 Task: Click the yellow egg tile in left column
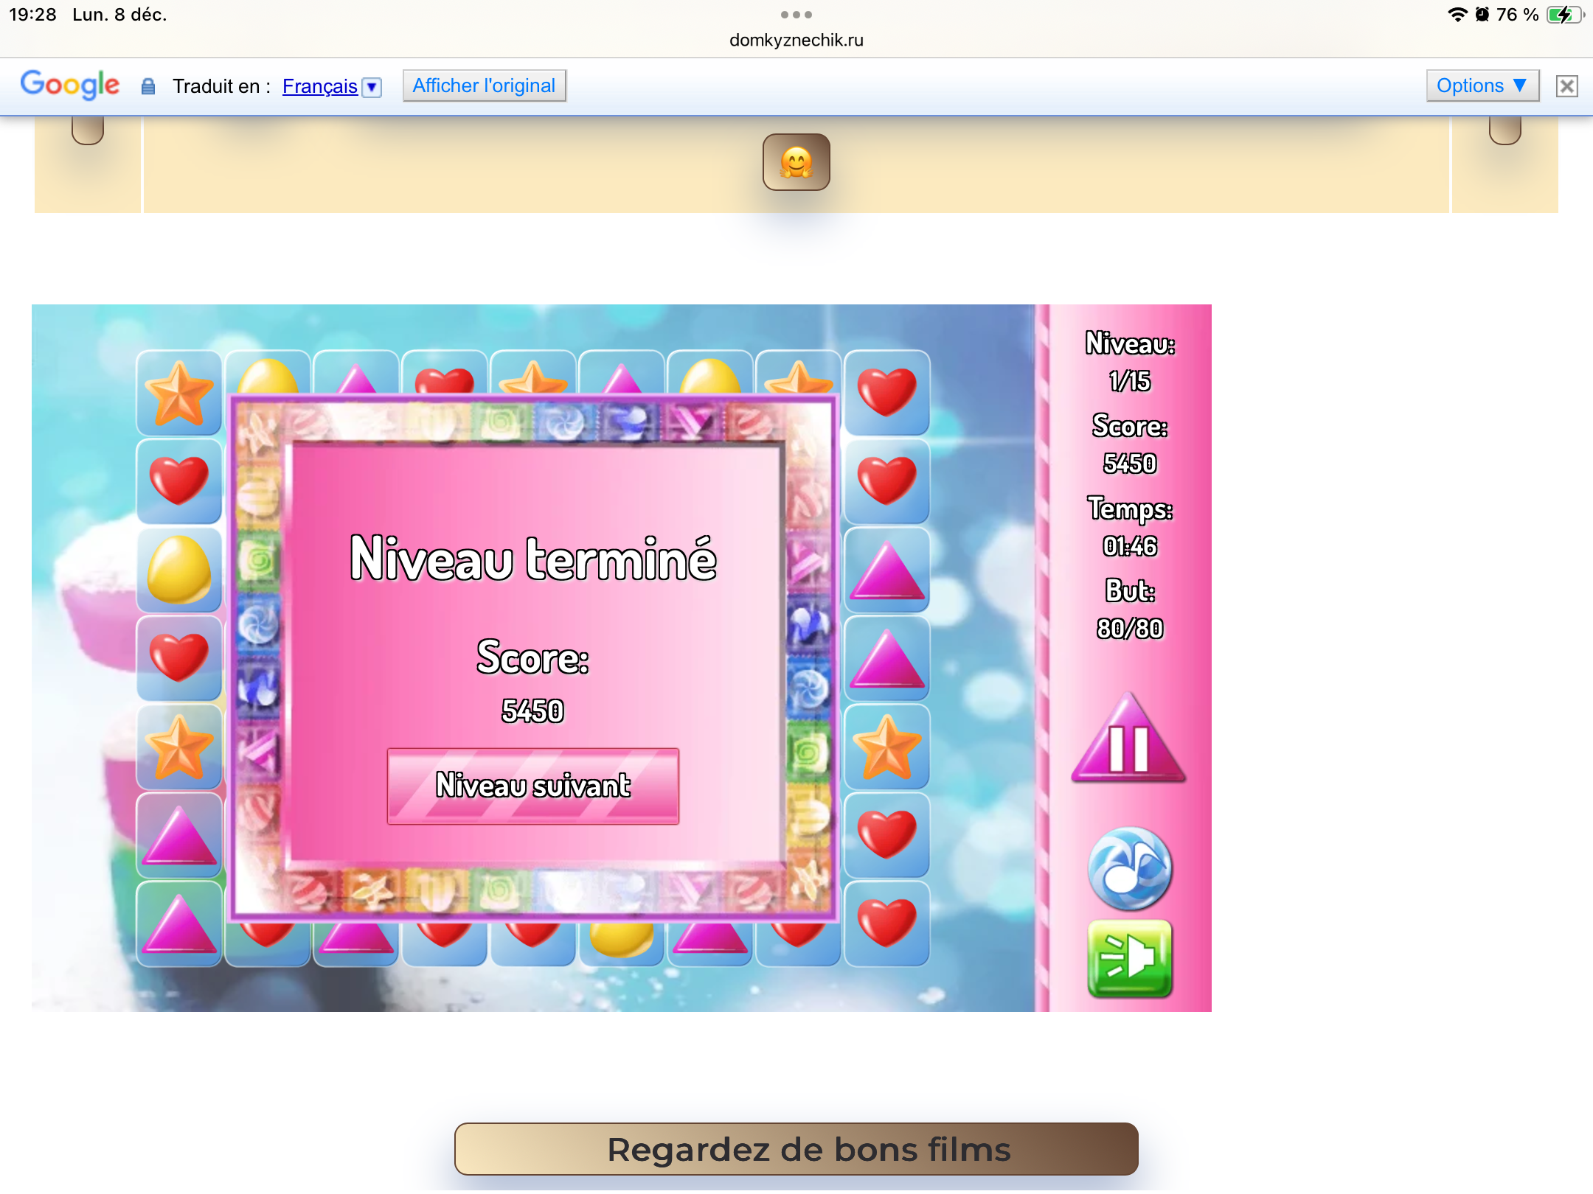179,570
